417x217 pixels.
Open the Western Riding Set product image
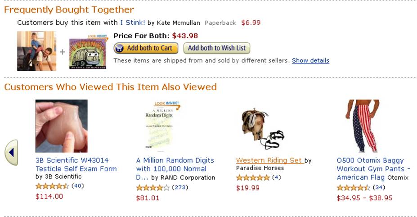[262, 128]
